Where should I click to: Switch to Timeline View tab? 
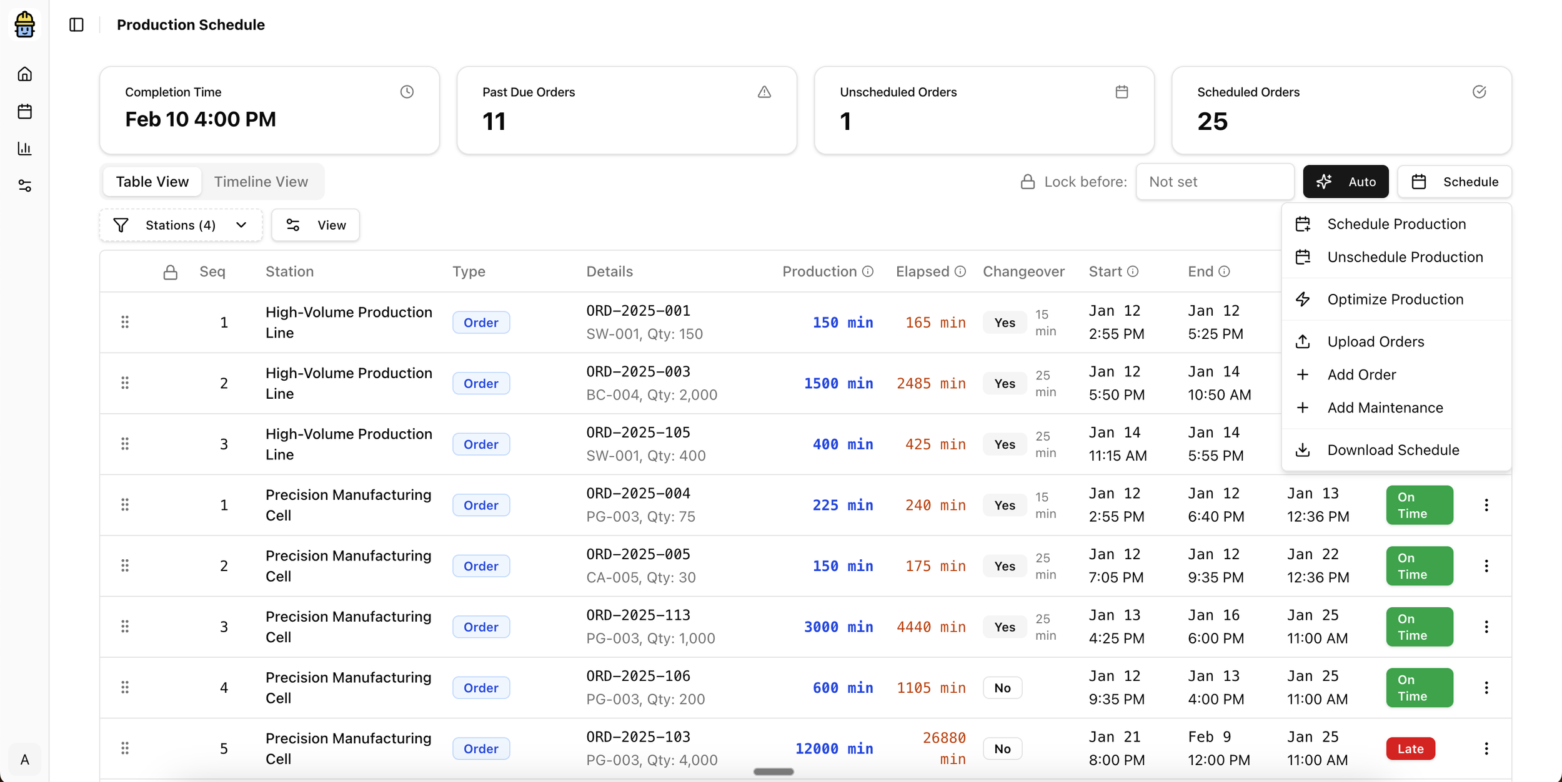point(261,181)
